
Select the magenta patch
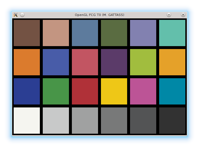pyautogui.click(x=143, y=91)
